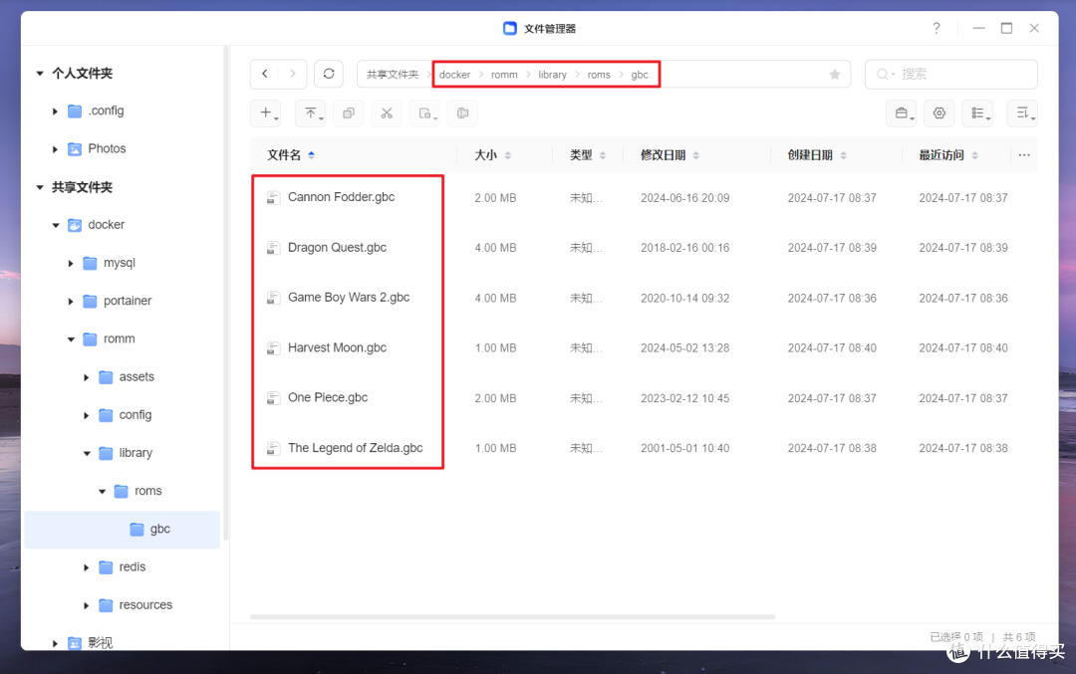The height and width of the screenshot is (674, 1076).
Task: Expand .config folder tree arrow
Action: click(55, 112)
